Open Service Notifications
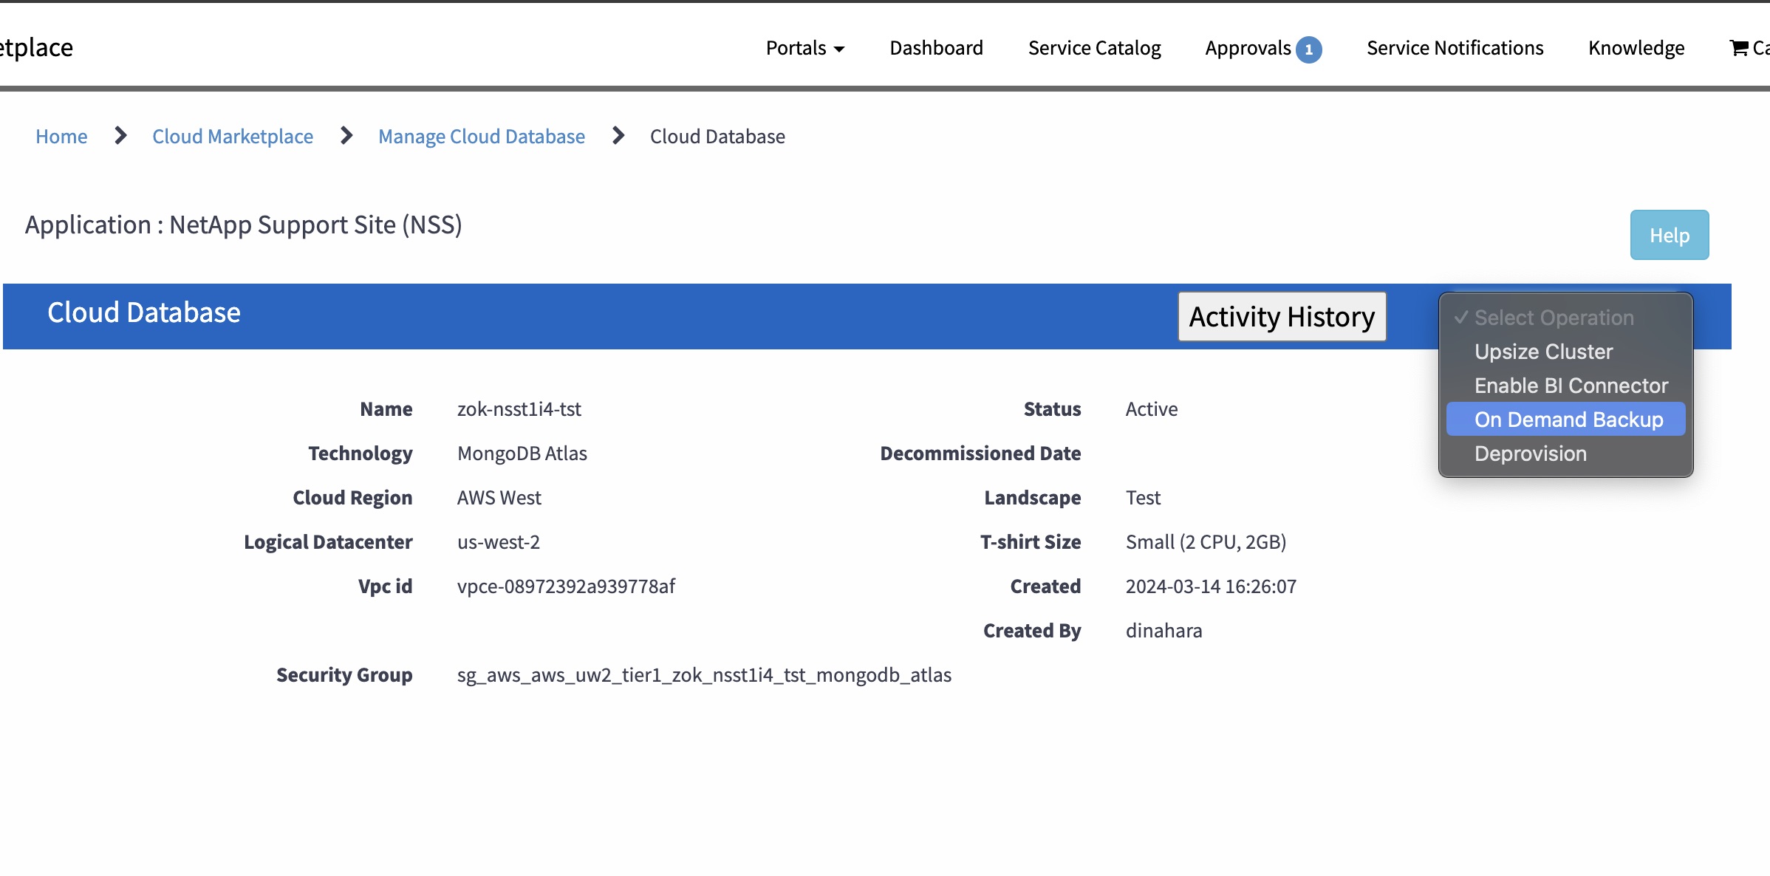The width and height of the screenshot is (1770, 876). pos(1455,47)
